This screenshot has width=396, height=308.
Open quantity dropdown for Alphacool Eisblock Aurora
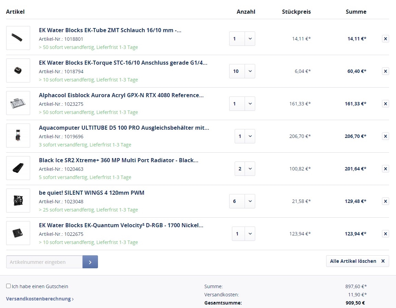(250, 104)
